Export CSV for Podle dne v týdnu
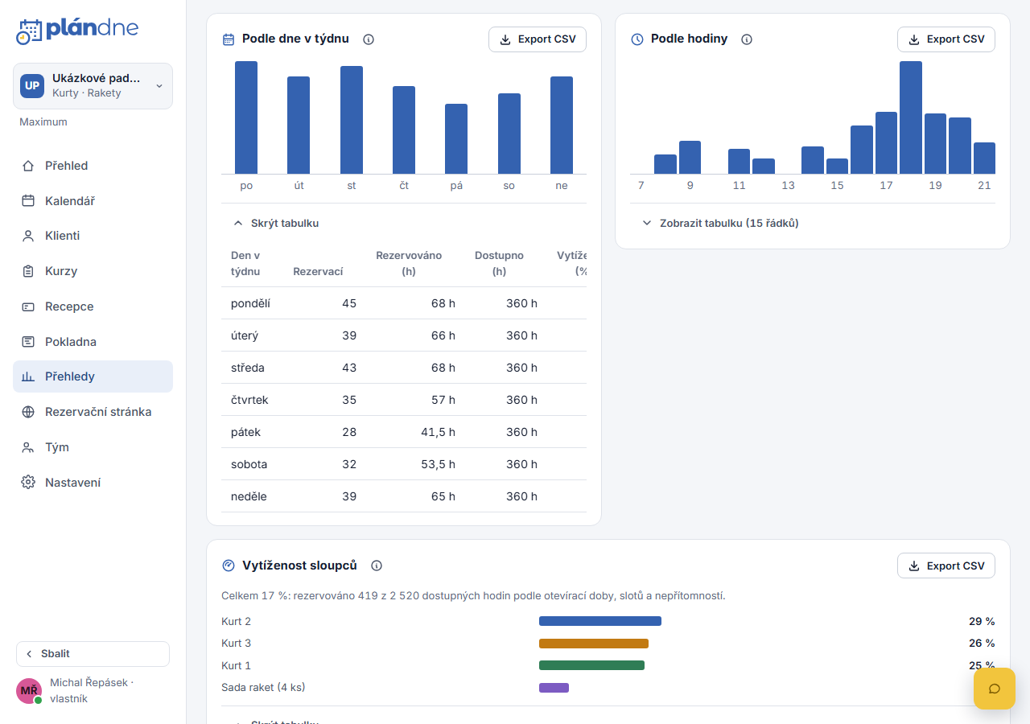The image size is (1030, 724). pyautogui.click(x=538, y=39)
